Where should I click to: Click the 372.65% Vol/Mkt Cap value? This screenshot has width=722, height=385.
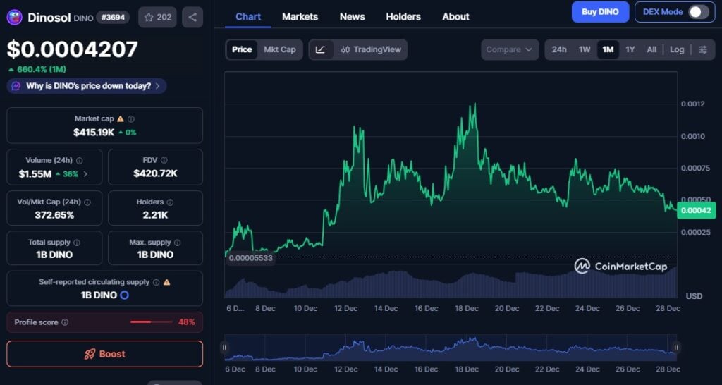point(54,214)
